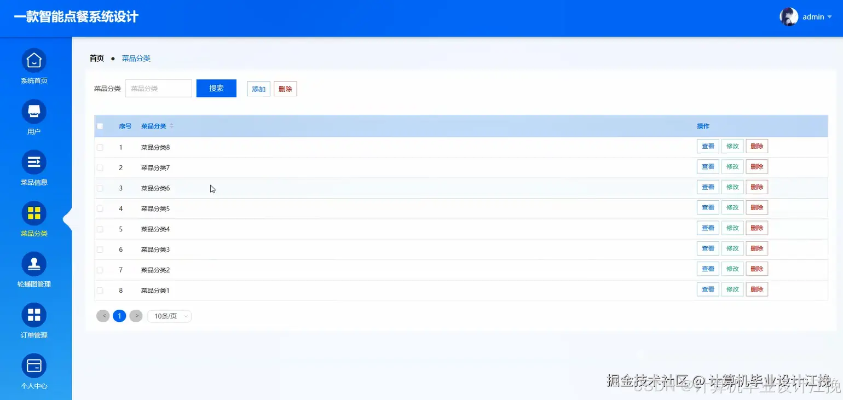
Task: Check the box for 菜品分类5 row
Action: click(100, 208)
